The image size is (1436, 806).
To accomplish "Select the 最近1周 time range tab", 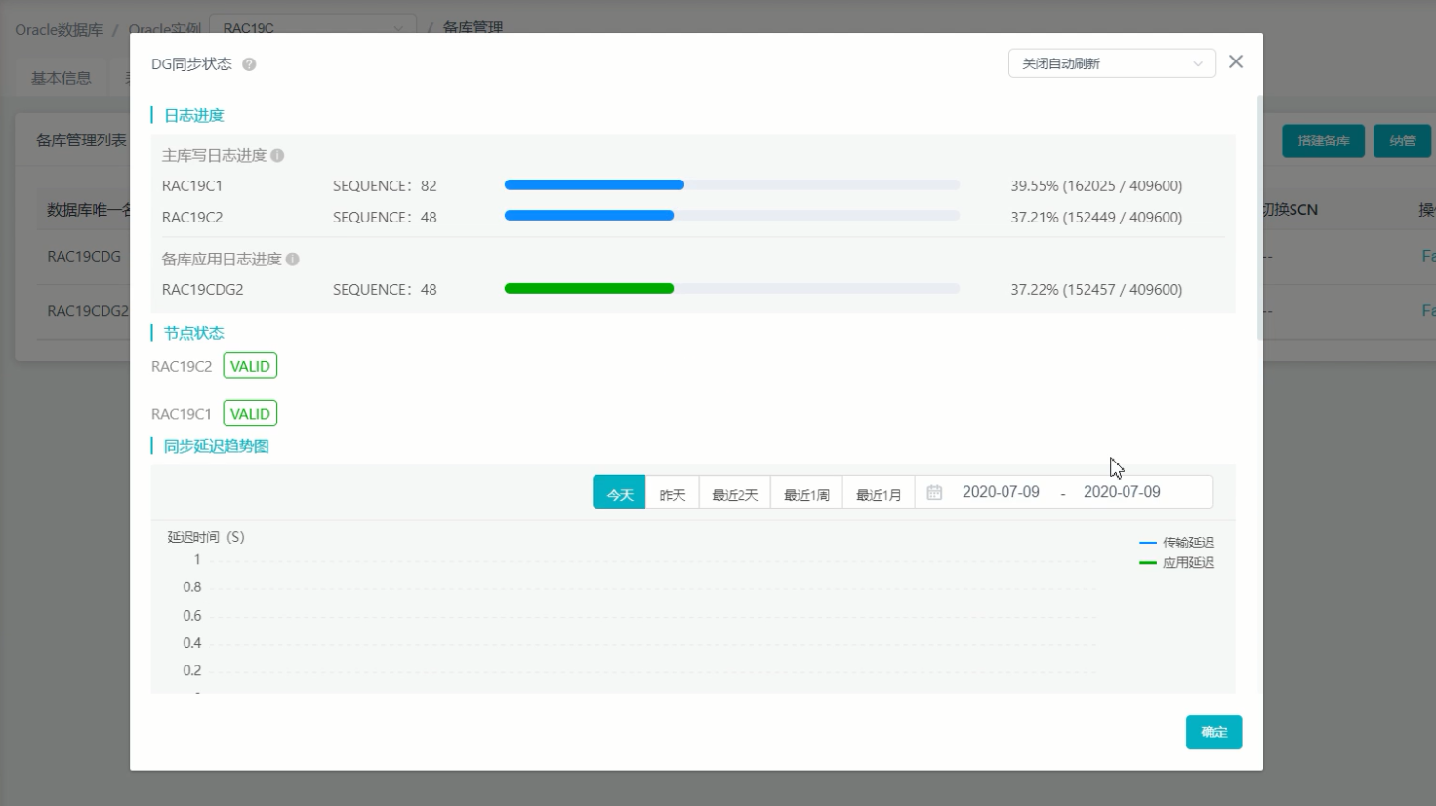I will coord(806,493).
